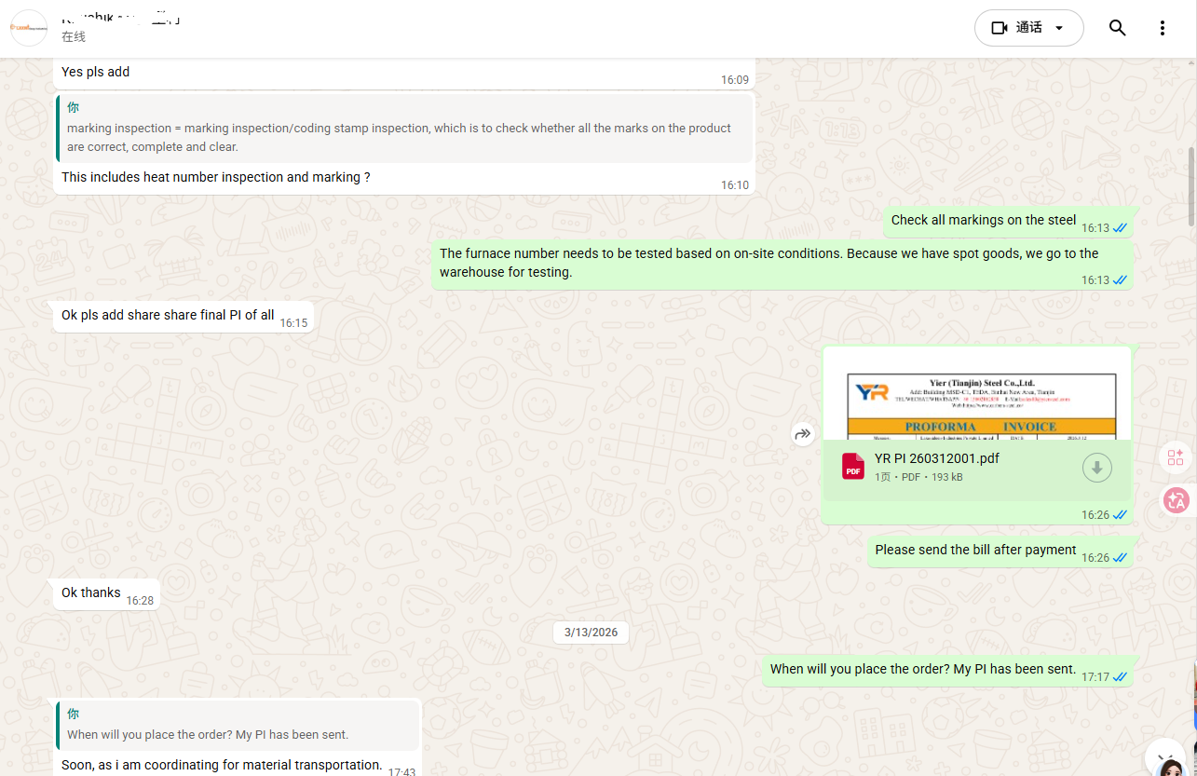Image resolution: width=1197 pixels, height=776 pixels.
Task: Jump to quoted 'When will you place the order' message
Action: [x=238, y=726]
